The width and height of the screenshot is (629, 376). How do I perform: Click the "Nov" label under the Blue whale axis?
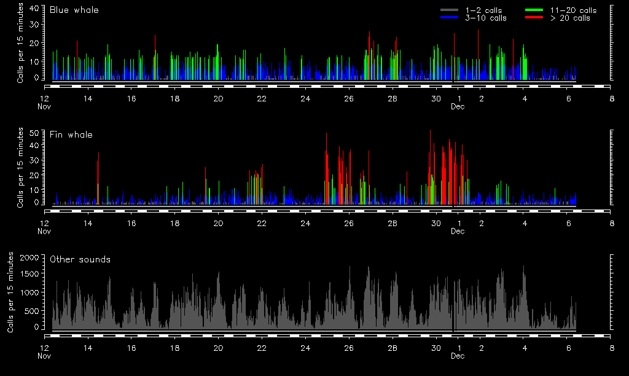point(44,106)
